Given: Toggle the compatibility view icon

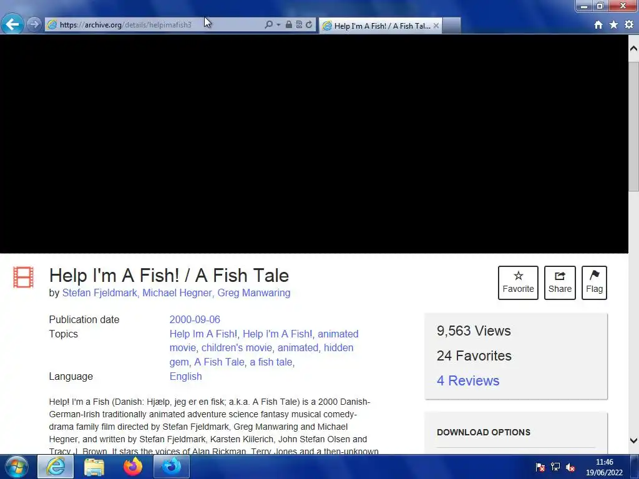Looking at the screenshot, I should tap(299, 24).
